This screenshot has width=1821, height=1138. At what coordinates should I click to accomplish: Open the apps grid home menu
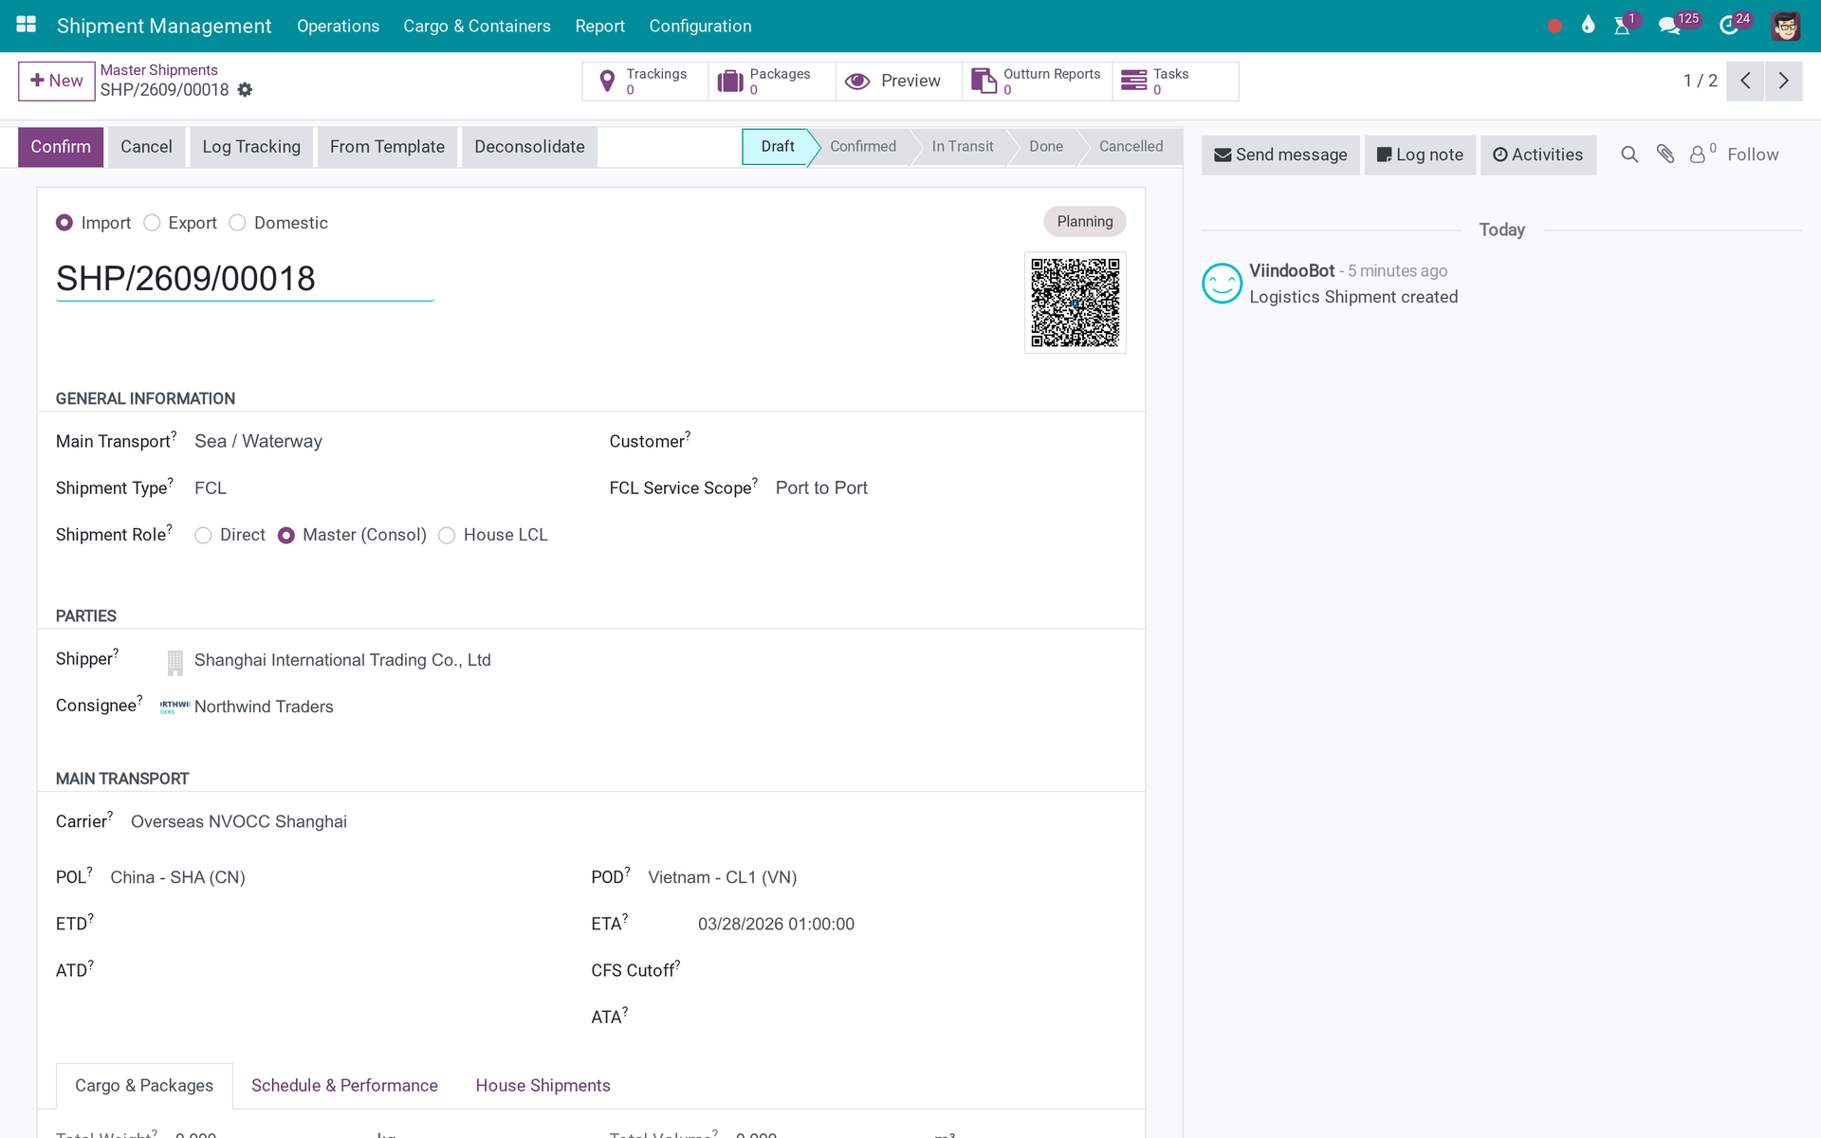[27, 26]
